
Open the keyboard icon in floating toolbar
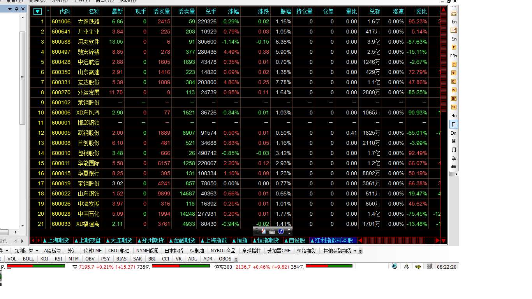coord(272,232)
